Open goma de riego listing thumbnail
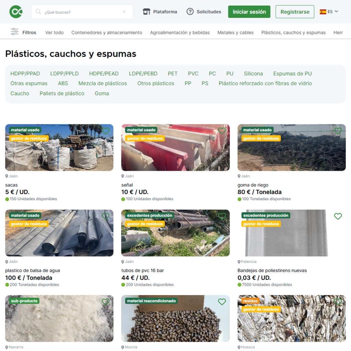The width and height of the screenshot is (351, 351). coord(292,147)
